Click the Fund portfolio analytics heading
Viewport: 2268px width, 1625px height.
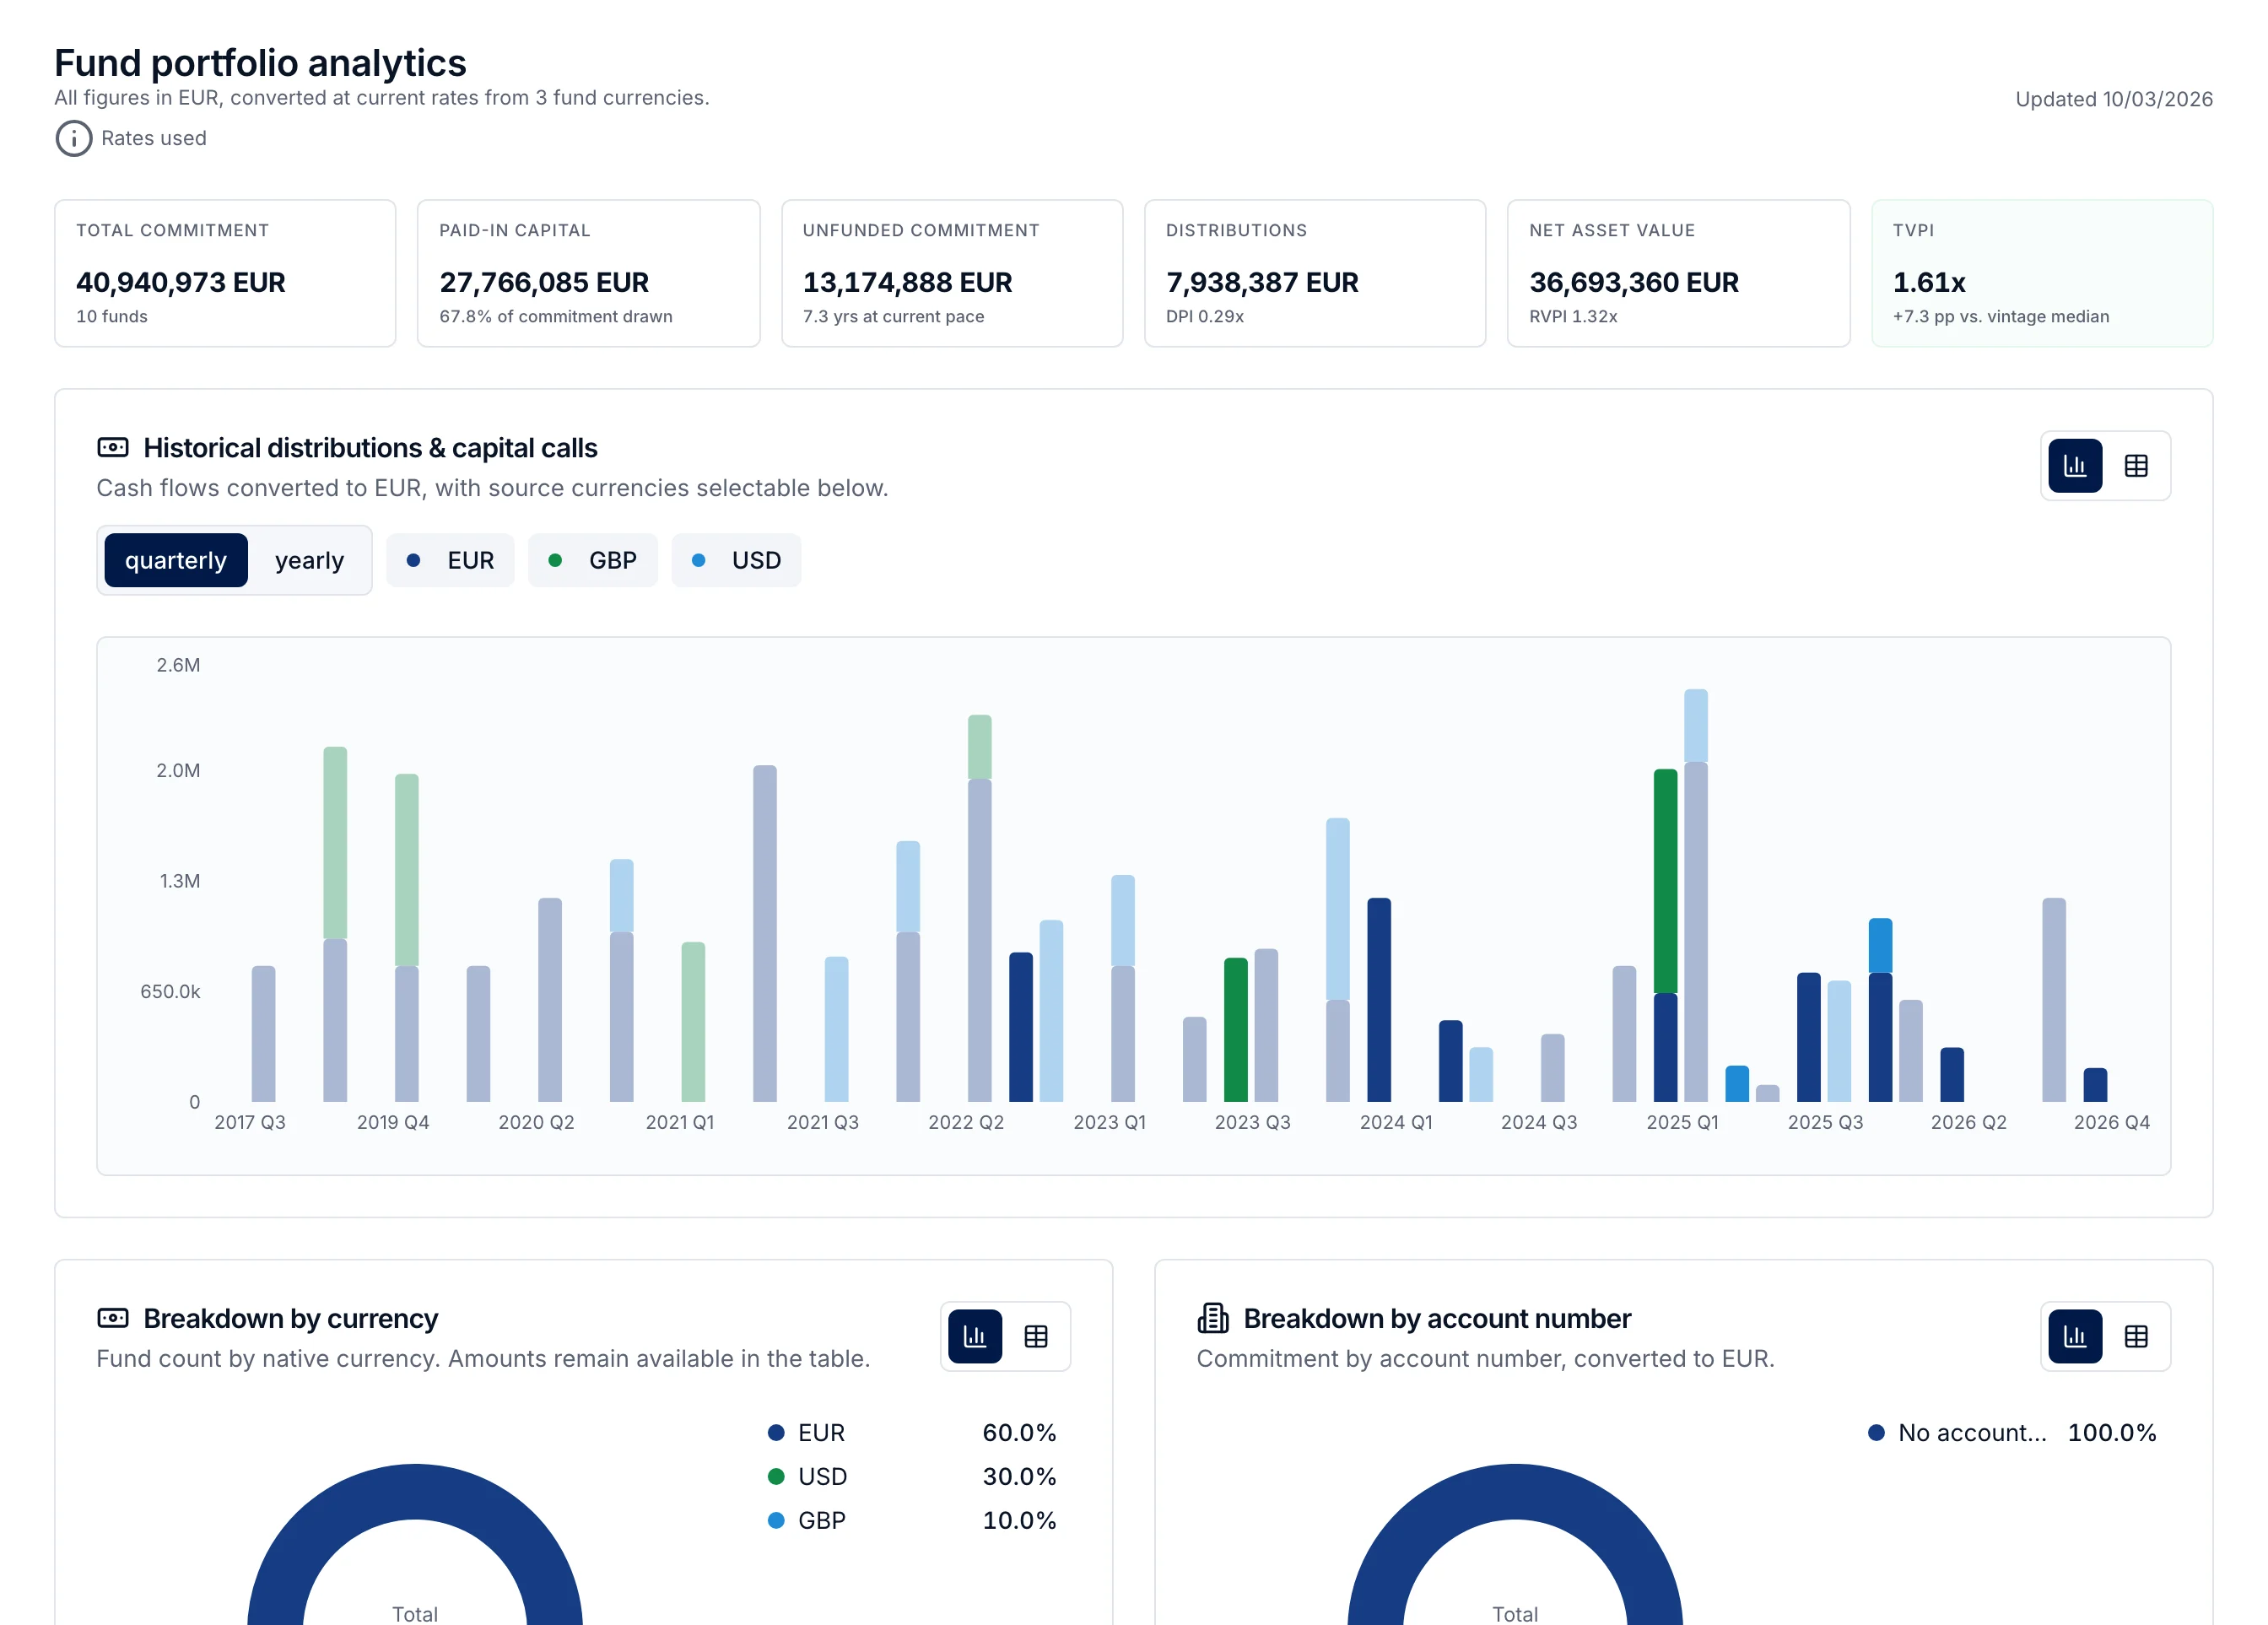coord(260,63)
